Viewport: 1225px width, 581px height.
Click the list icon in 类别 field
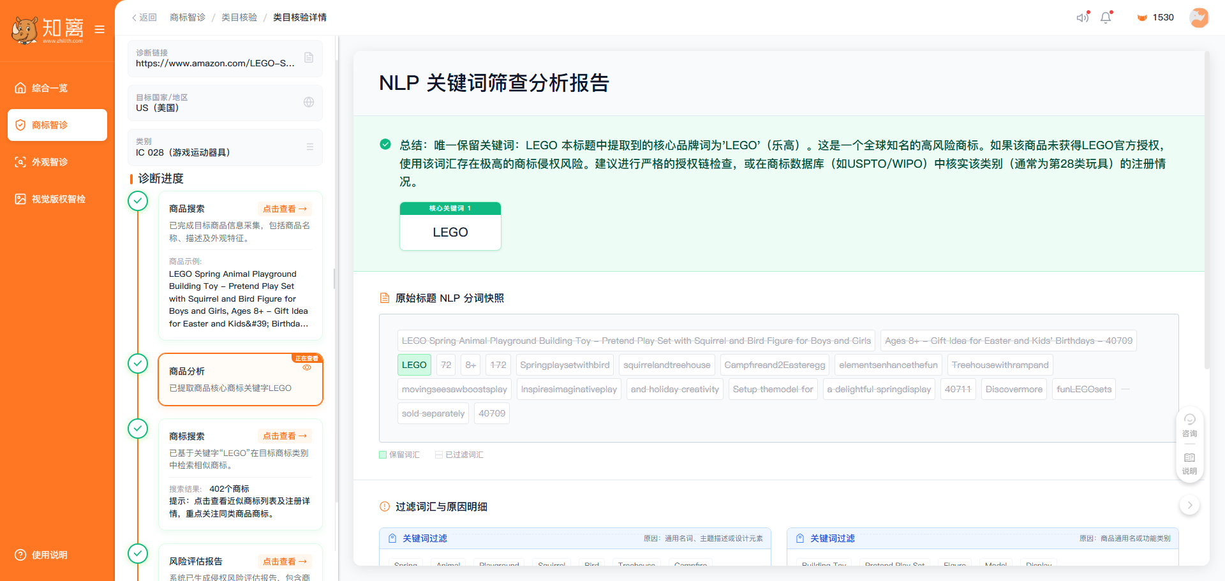310,147
